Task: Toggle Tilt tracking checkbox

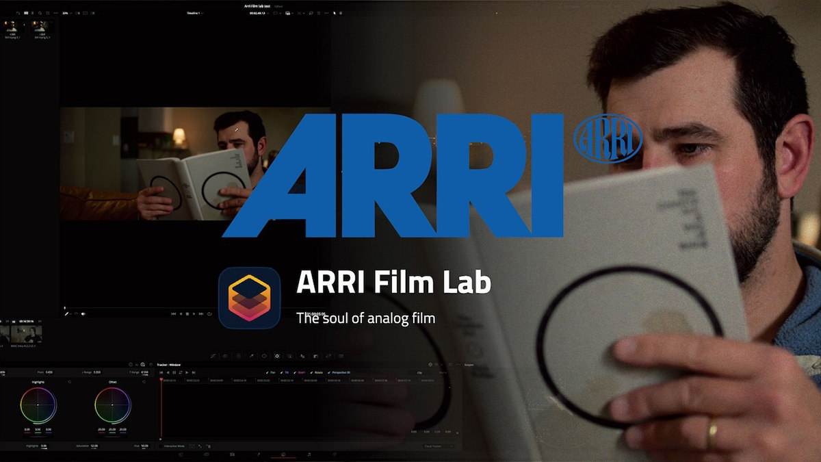Action: click(281, 372)
